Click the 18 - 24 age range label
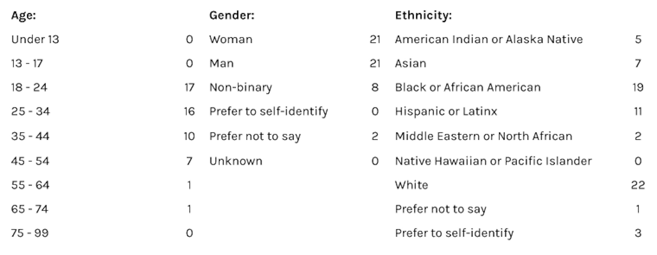The width and height of the screenshot is (657, 255). [x=29, y=87]
